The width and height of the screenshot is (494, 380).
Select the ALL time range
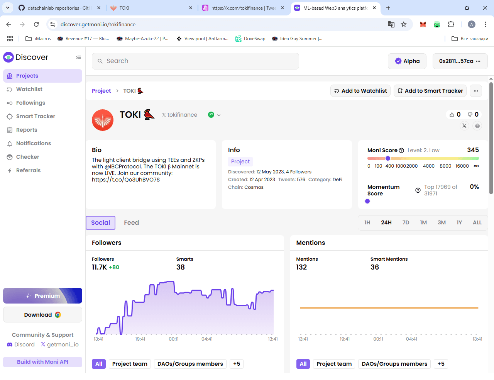coord(477,222)
